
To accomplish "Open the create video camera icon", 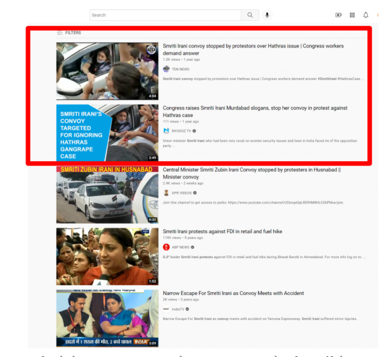I will pyautogui.click(x=339, y=15).
